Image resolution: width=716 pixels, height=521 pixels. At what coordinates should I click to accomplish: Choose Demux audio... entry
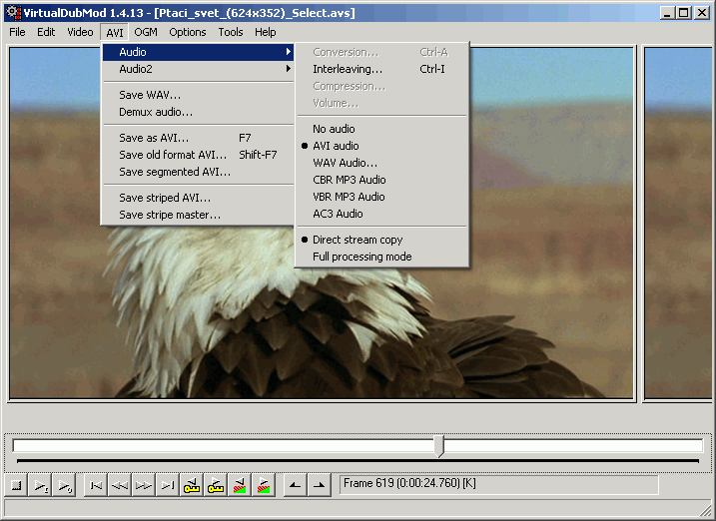198,112
